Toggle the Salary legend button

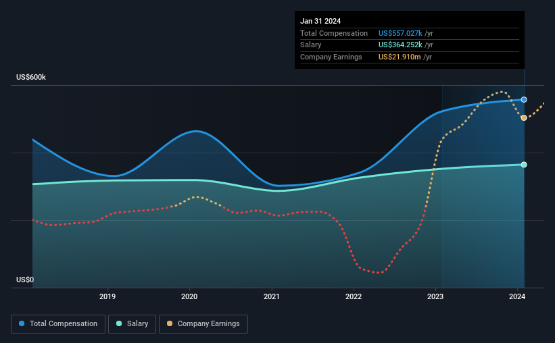pyautogui.click(x=132, y=324)
